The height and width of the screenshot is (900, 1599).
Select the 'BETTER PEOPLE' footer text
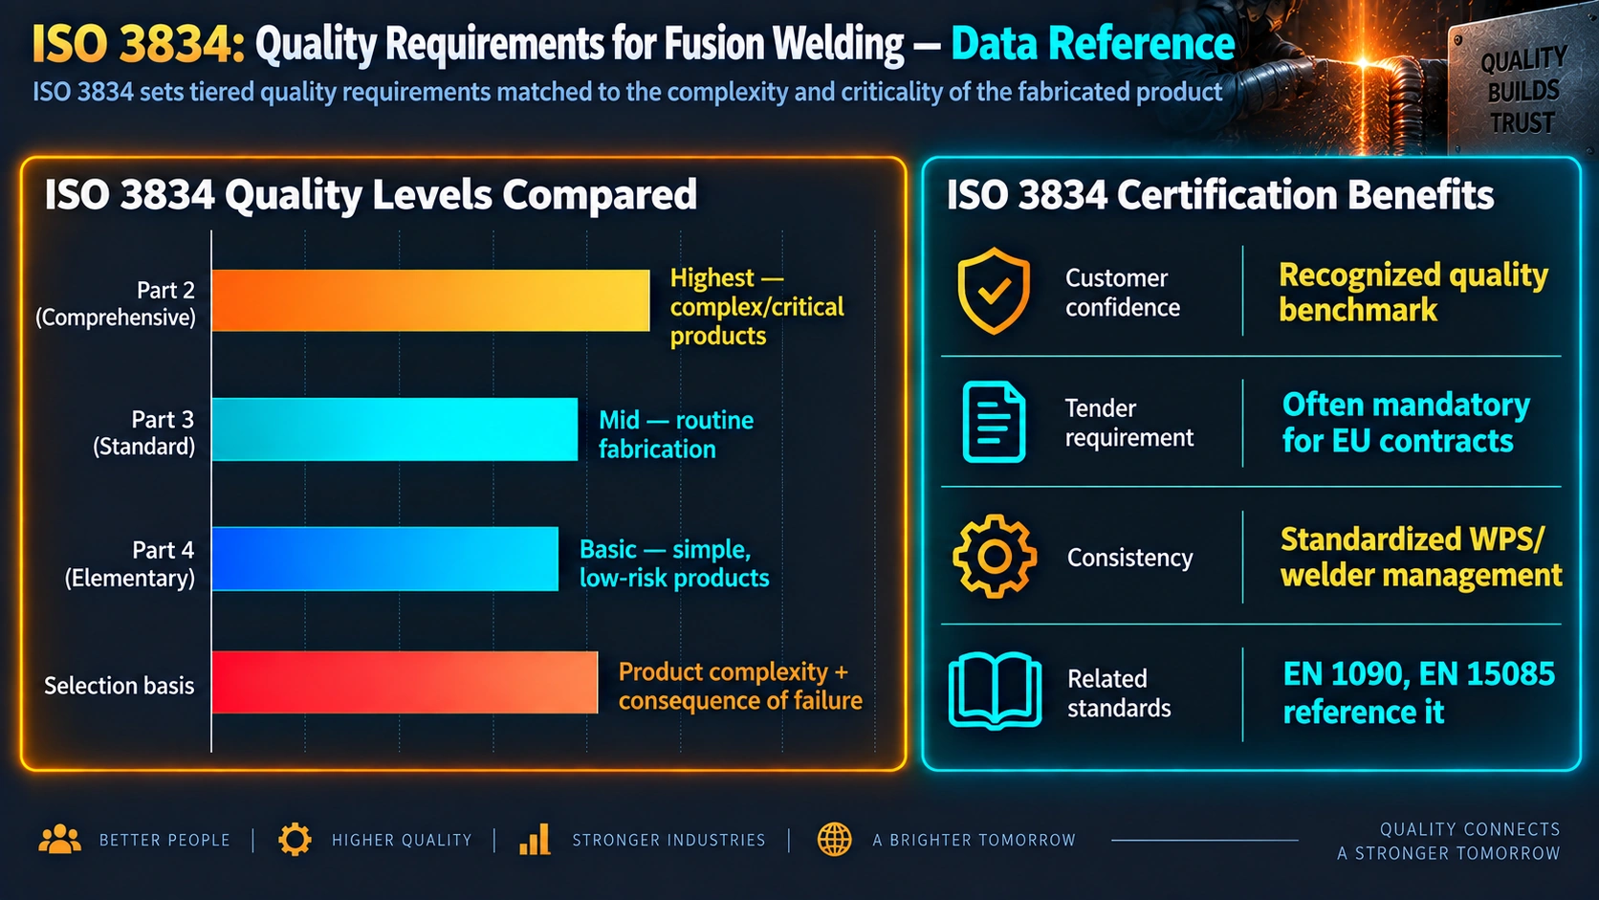(x=164, y=840)
